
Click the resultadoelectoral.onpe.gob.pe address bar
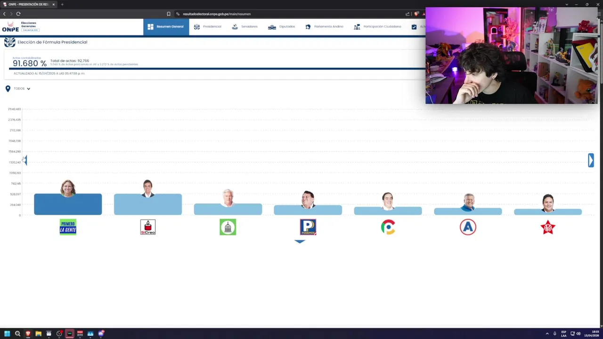click(217, 14)
